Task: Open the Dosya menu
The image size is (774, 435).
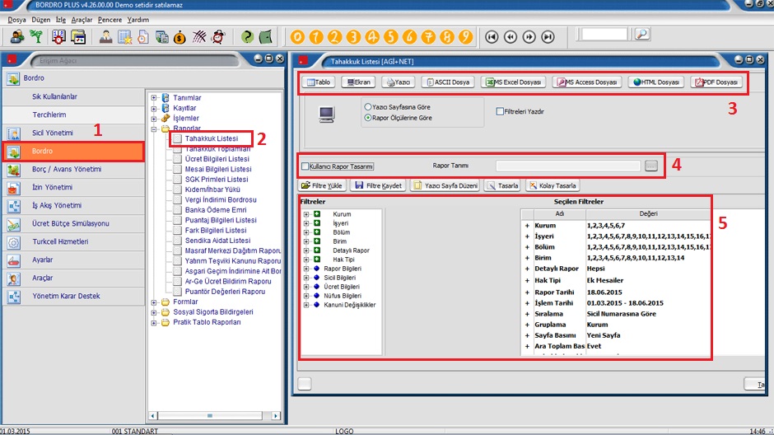Action: [x=16, y=20]
